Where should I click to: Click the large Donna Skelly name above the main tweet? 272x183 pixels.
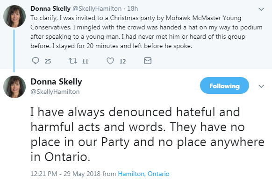click(x=56, y=82)
